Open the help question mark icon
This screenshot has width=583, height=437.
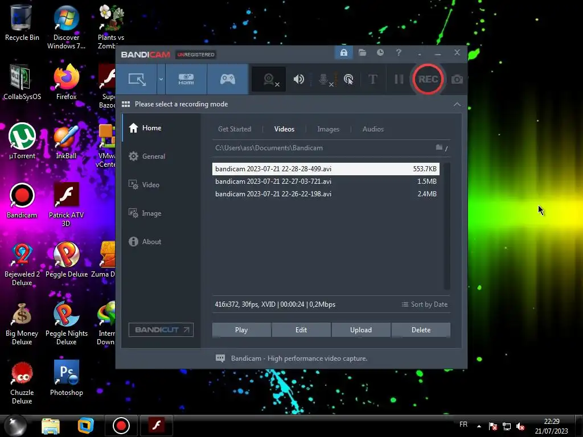point(399,53)
